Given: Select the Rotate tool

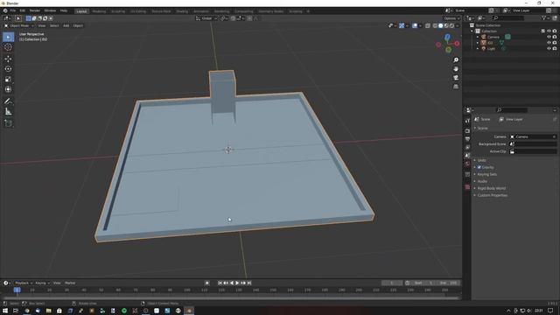Looking at the screenshot, I should tap(8, 69).
